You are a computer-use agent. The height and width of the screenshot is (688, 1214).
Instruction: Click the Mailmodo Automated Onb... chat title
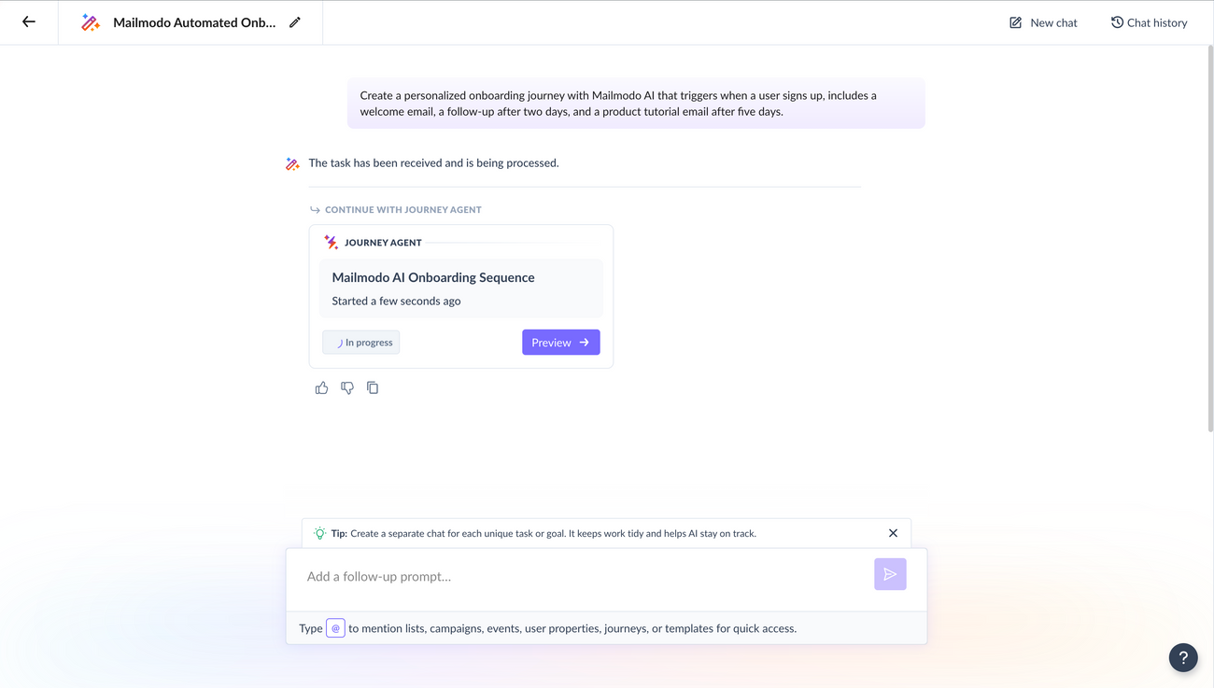pos(194,22)
